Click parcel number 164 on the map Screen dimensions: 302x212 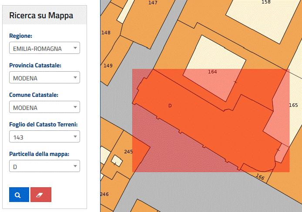pos(212,72)
